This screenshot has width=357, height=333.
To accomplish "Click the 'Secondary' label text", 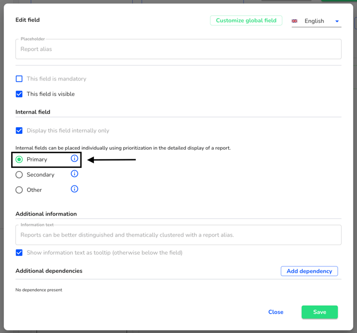I will coord(40,175).
